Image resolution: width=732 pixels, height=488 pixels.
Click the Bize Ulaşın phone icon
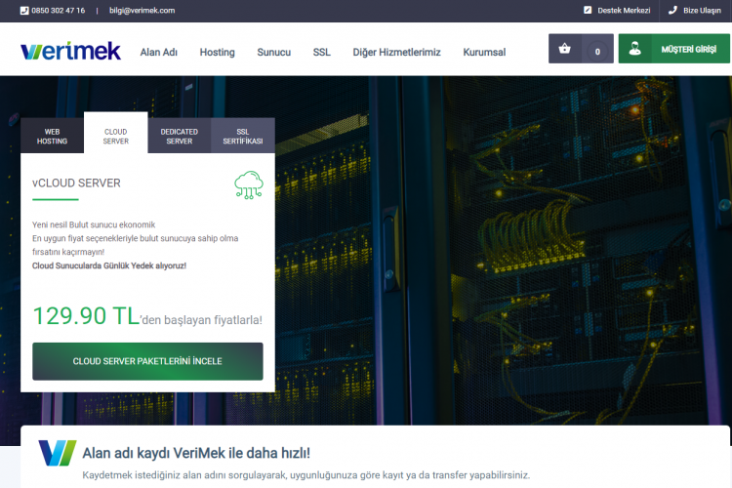click(x=672, y=10)
